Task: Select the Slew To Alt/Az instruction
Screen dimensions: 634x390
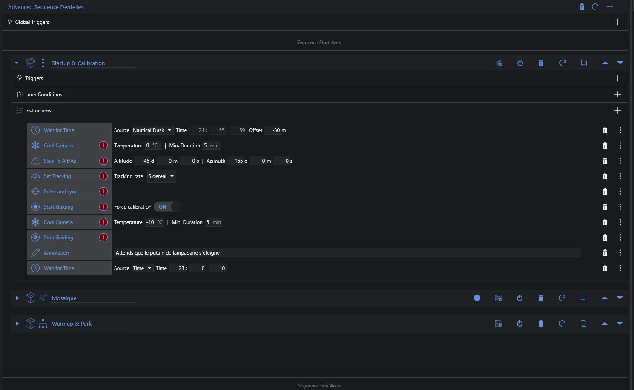Action: (69, 161)
